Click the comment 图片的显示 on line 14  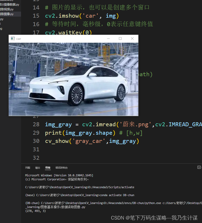pos(97,7)
